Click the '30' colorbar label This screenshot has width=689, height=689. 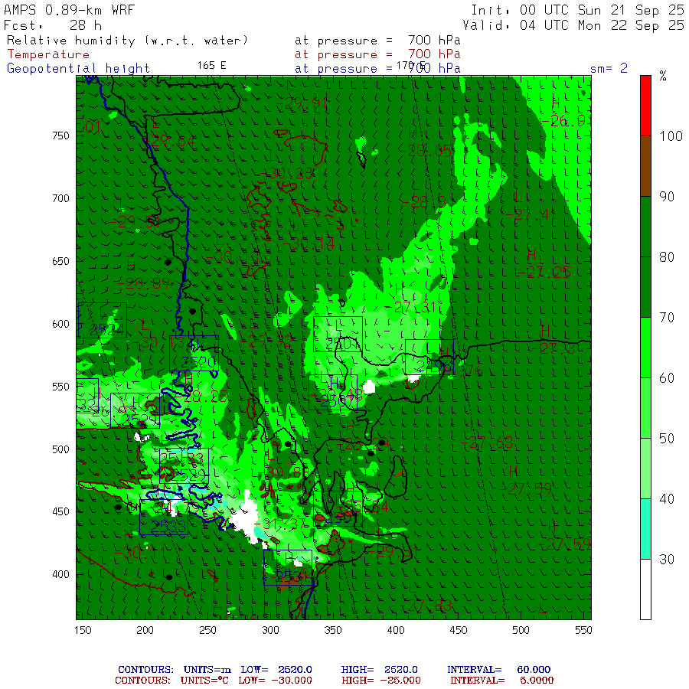click(x=667, y=560)
